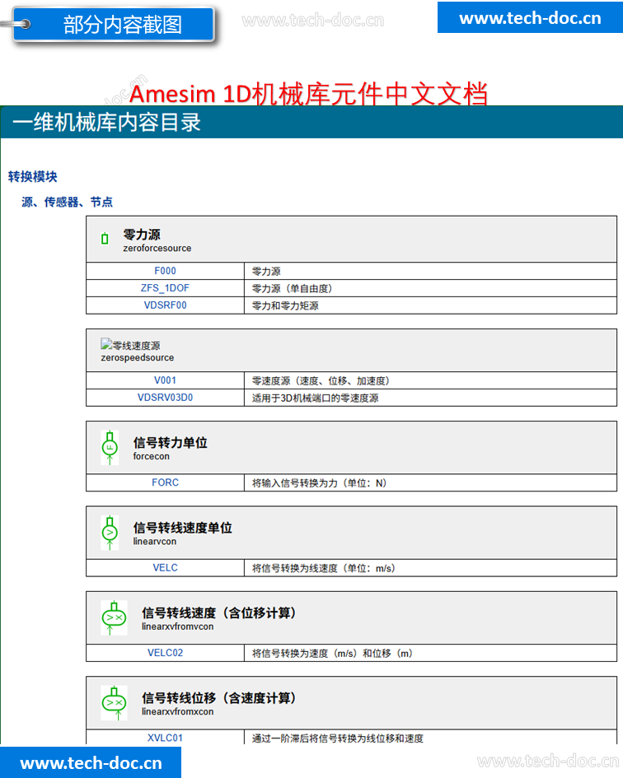The image size is (623, 778).
Task: Open the ZFS_1DOF submodel link
Action: [x=165, y=288]
